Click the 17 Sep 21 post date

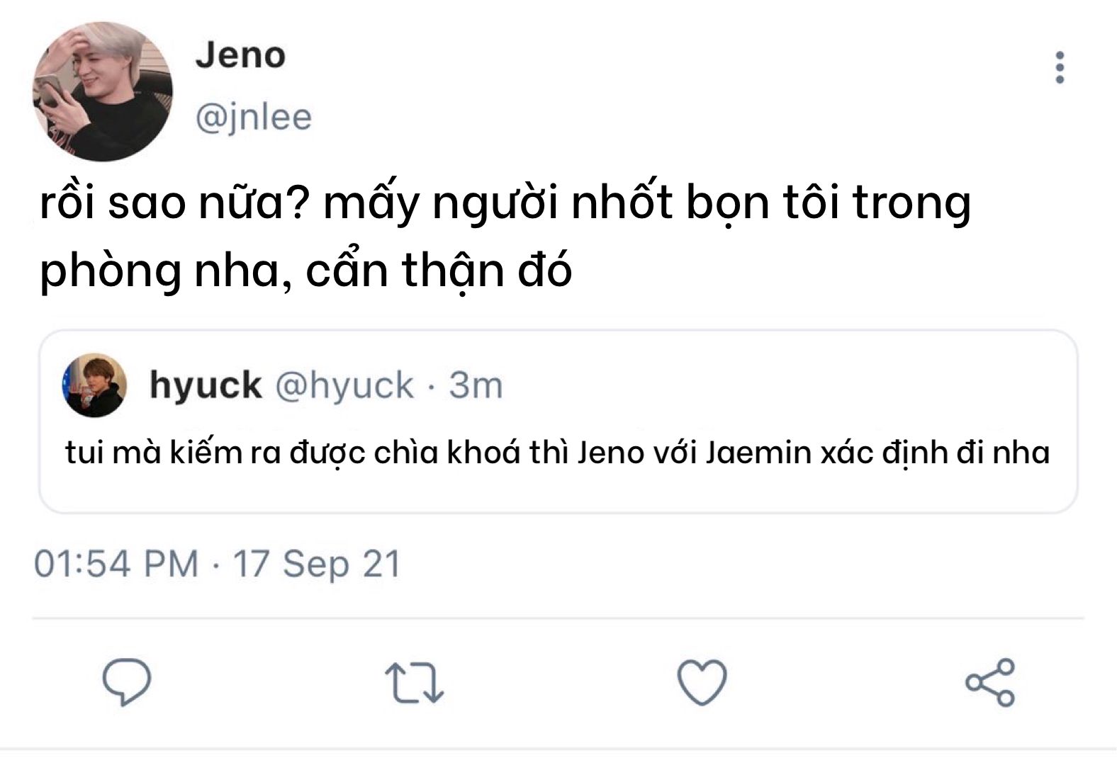point(317,565)
